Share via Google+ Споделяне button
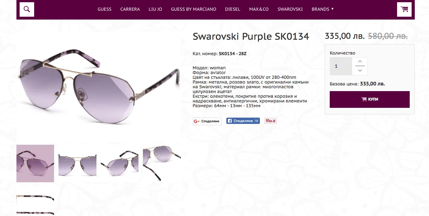The height and width of the screenshot is (216, 429). click(x=207, y=121)
